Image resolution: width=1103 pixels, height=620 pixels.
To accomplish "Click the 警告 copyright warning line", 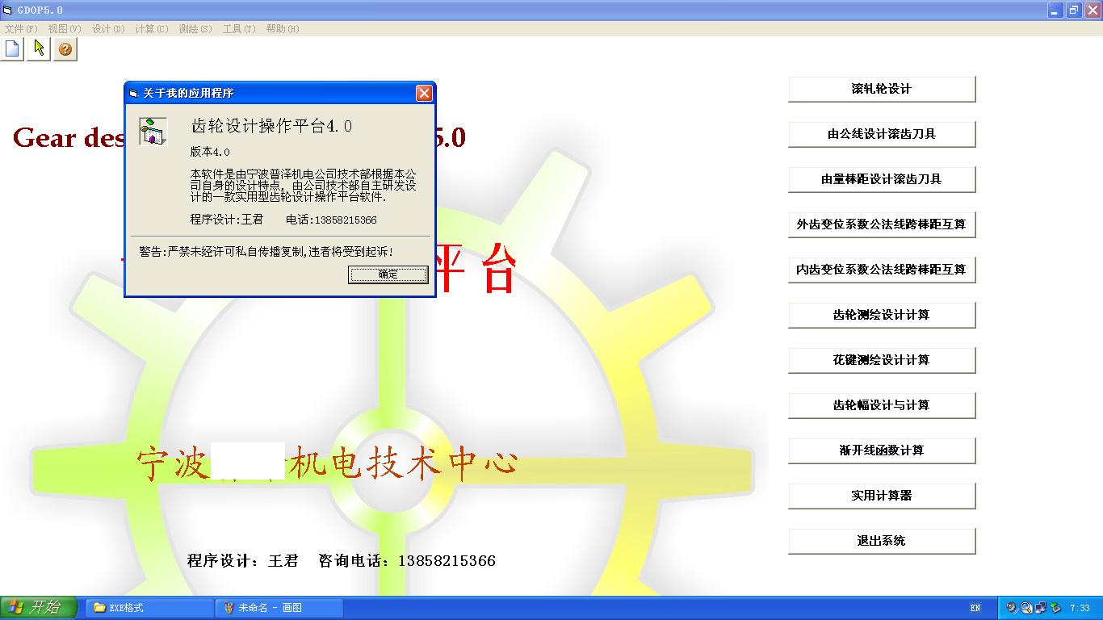I will [x=266, y=252].
